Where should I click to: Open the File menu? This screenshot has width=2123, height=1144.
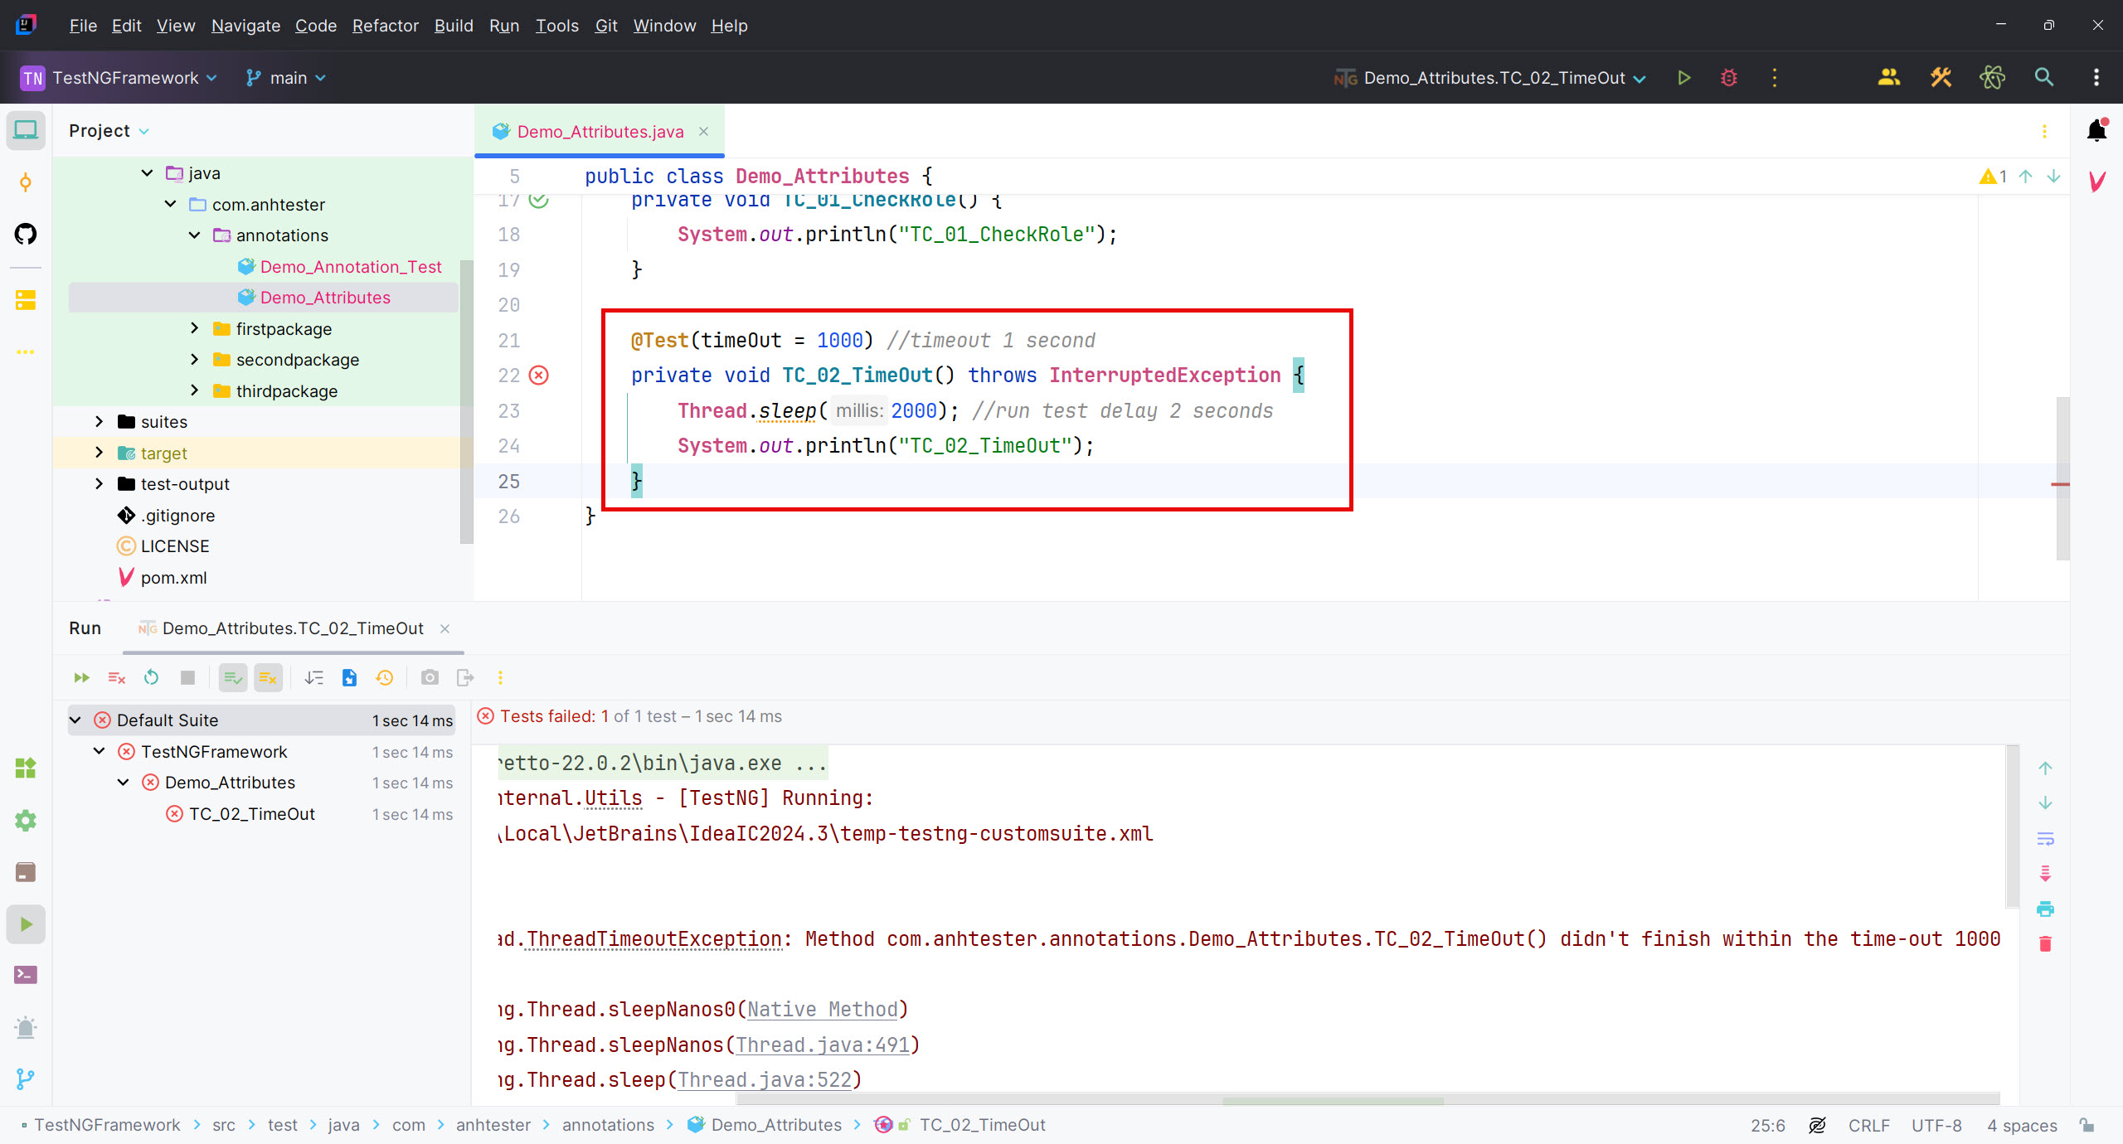[x=83, y=26]
